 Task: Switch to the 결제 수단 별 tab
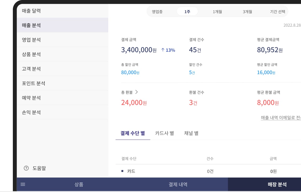tap(133, 133)
